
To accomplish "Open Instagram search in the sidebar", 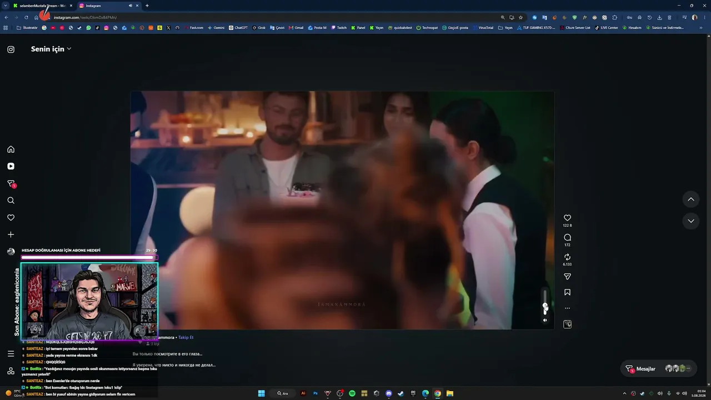I will [11, 201].
